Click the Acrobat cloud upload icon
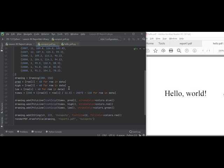The image size is (224, 168). tap(163, 50)
